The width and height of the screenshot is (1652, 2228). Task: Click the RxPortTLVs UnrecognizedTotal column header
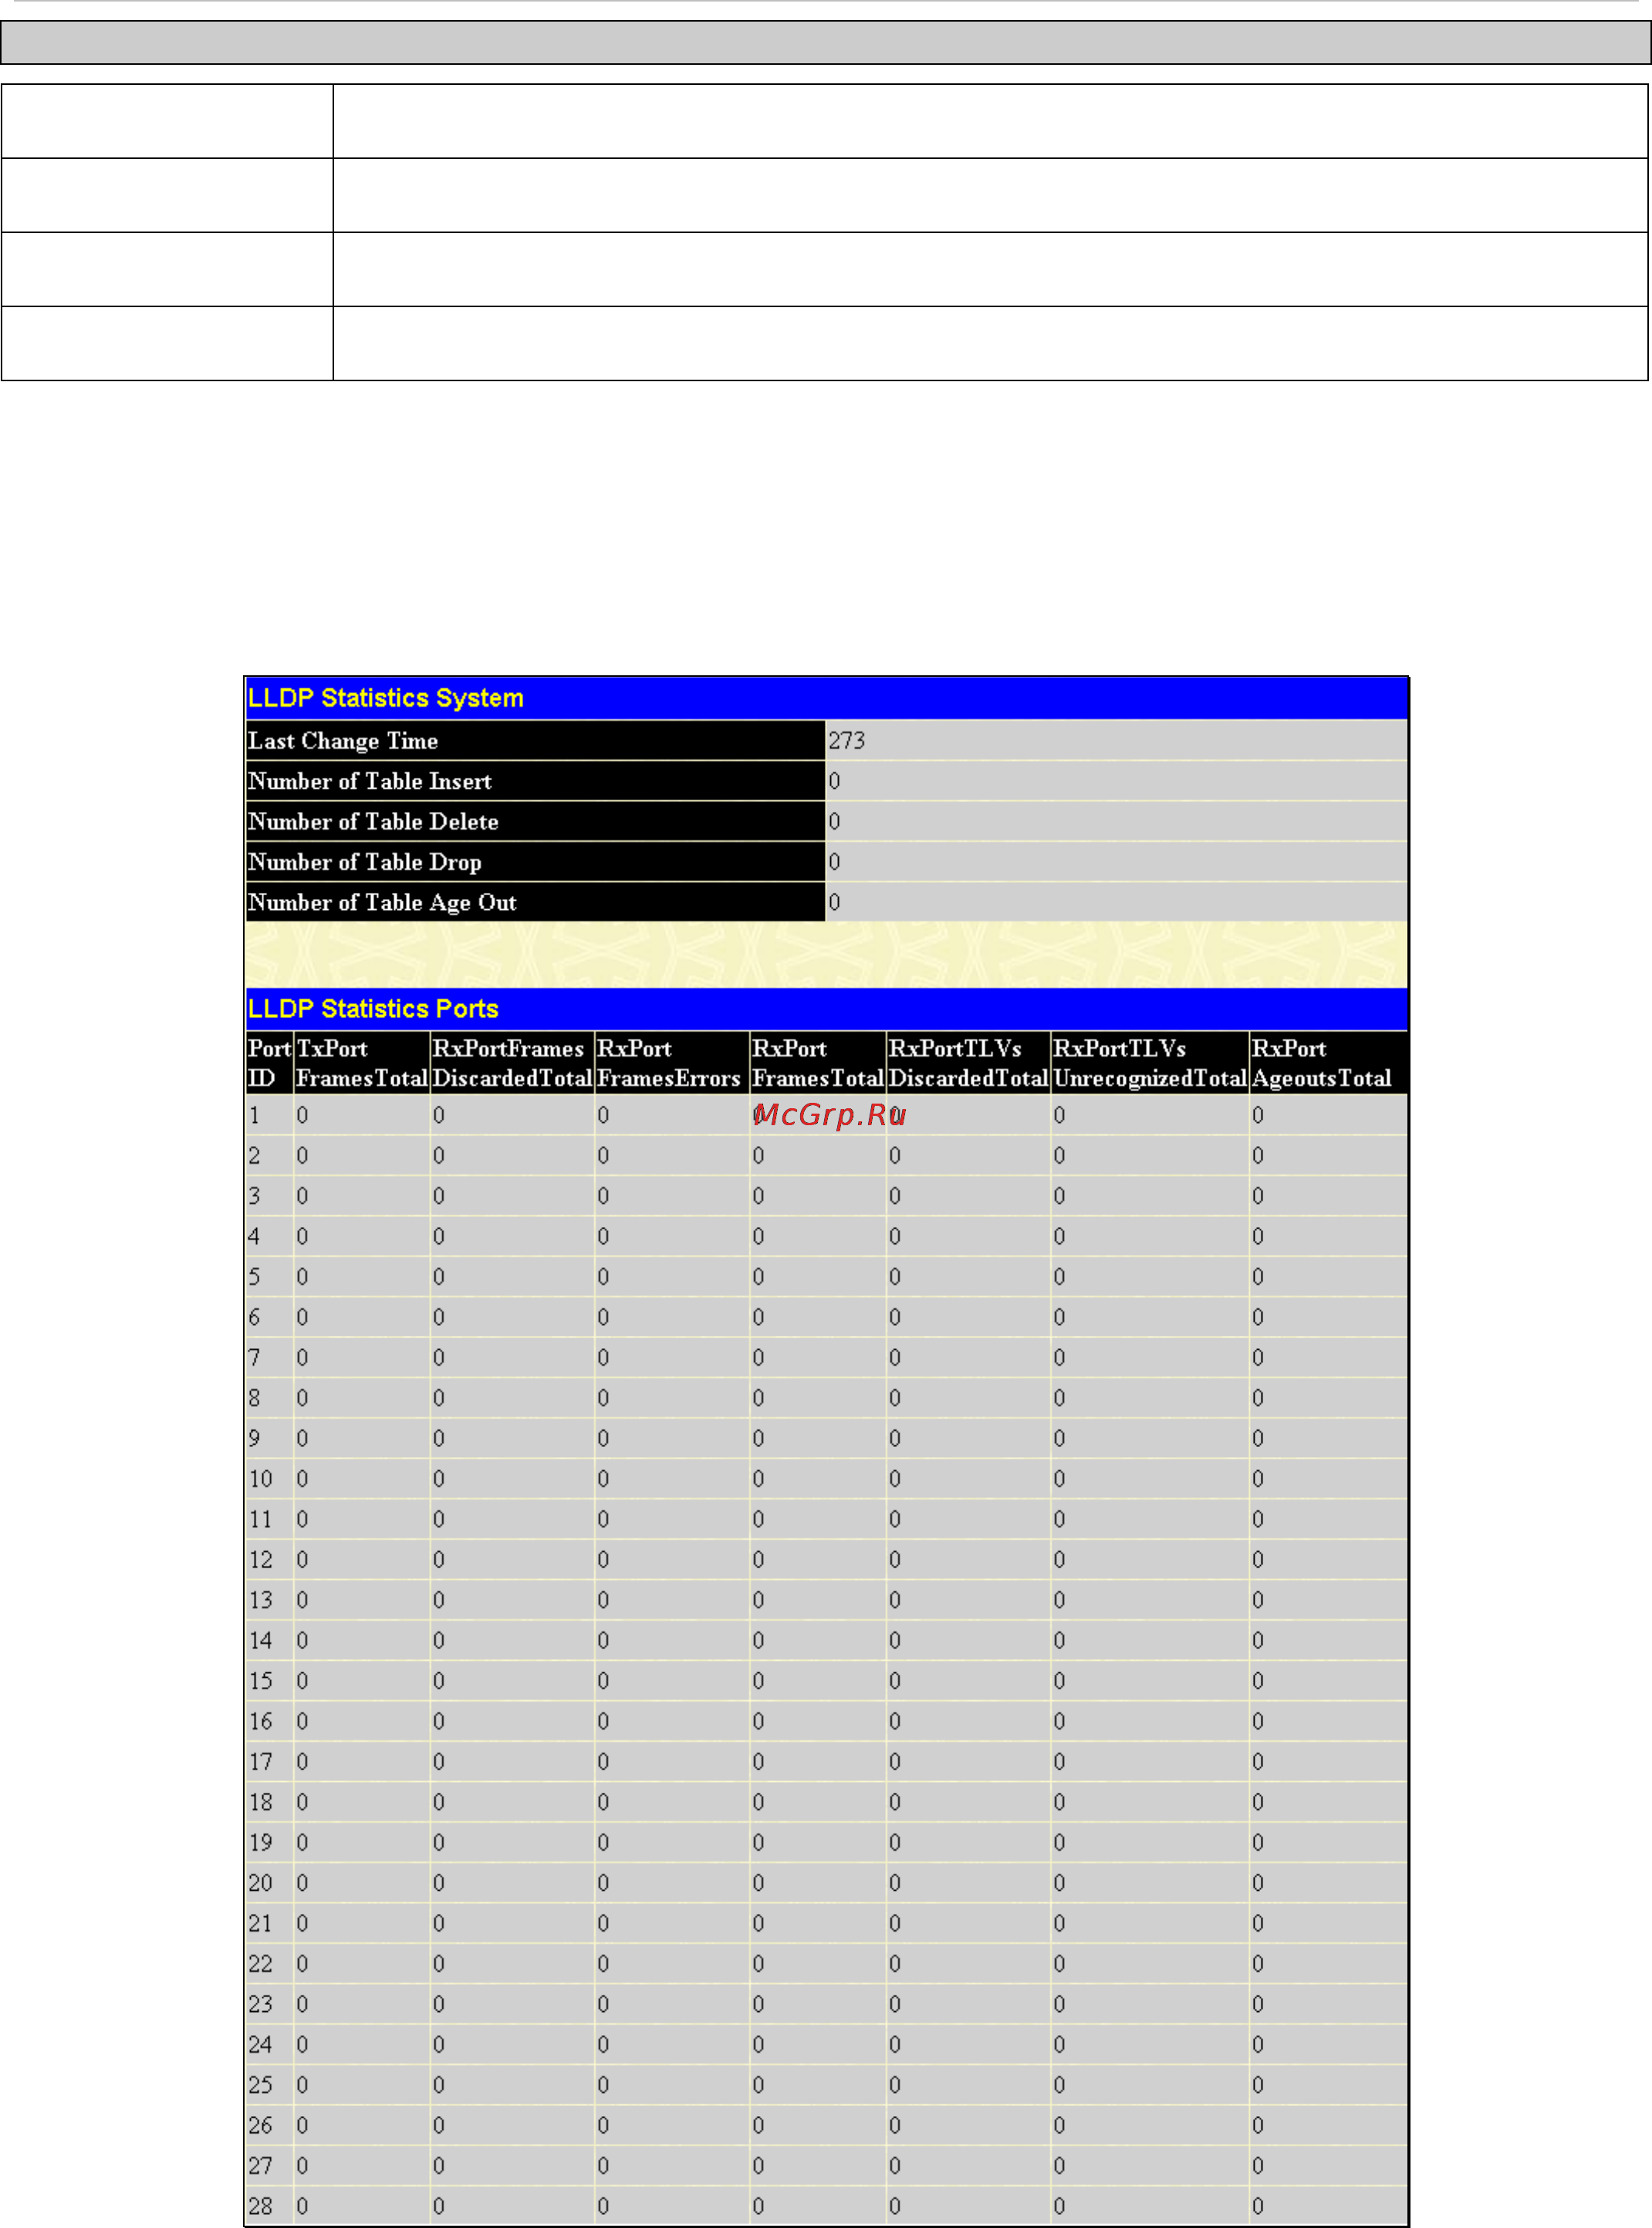coord(1150,1063)
